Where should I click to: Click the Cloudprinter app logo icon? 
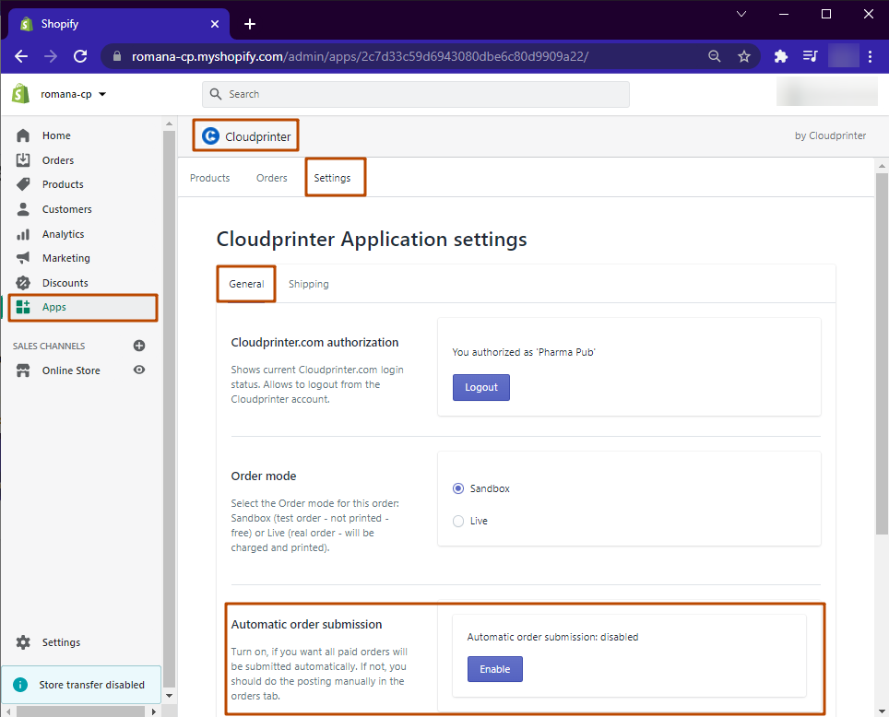coord(210,136)
